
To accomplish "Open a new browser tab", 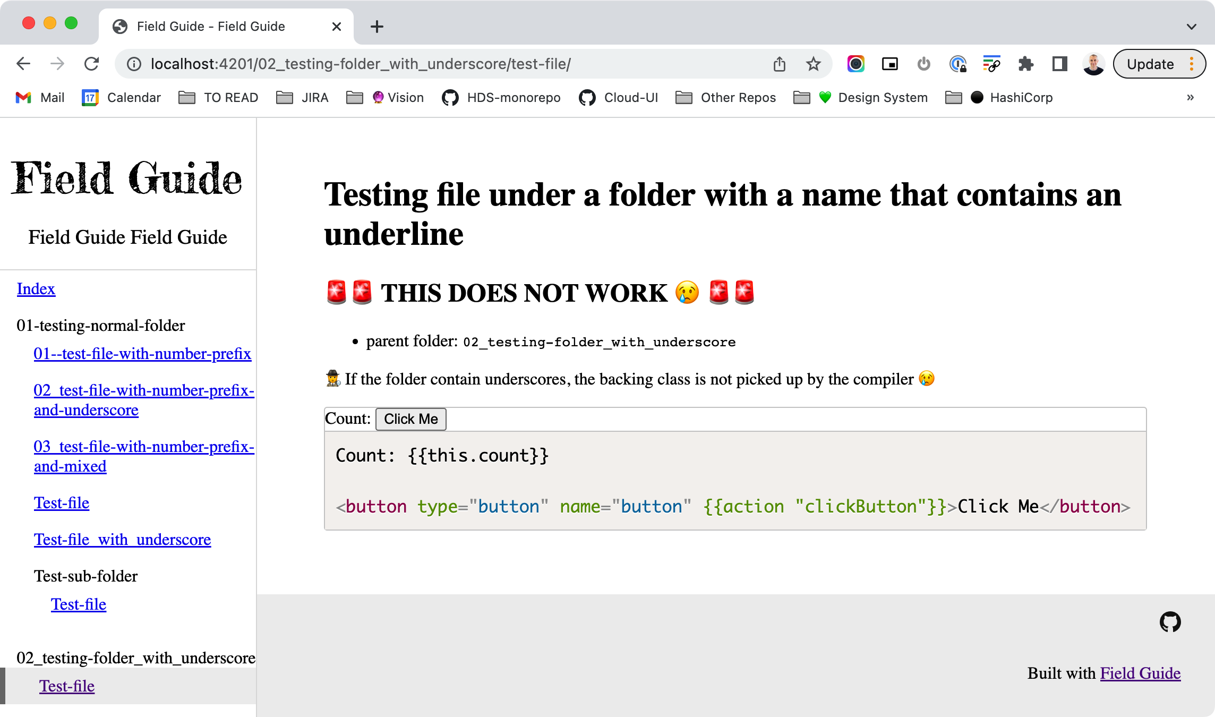I will (x=377, y=27).
